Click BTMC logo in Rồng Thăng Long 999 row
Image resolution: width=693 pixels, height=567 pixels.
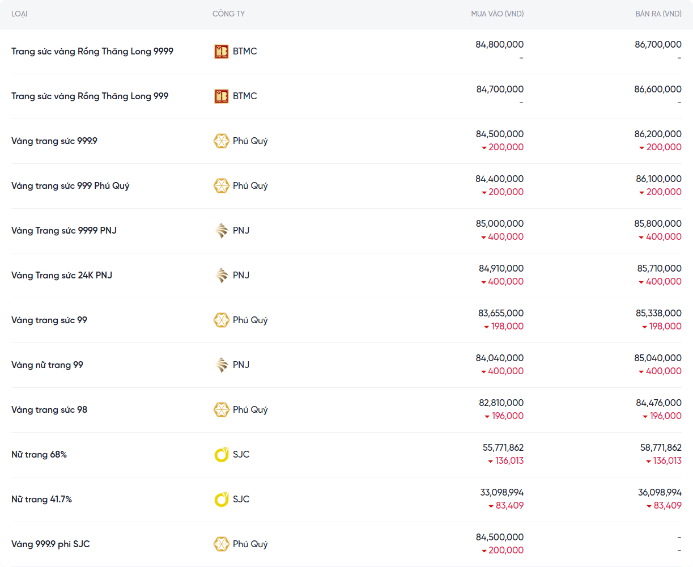point(221,96)
